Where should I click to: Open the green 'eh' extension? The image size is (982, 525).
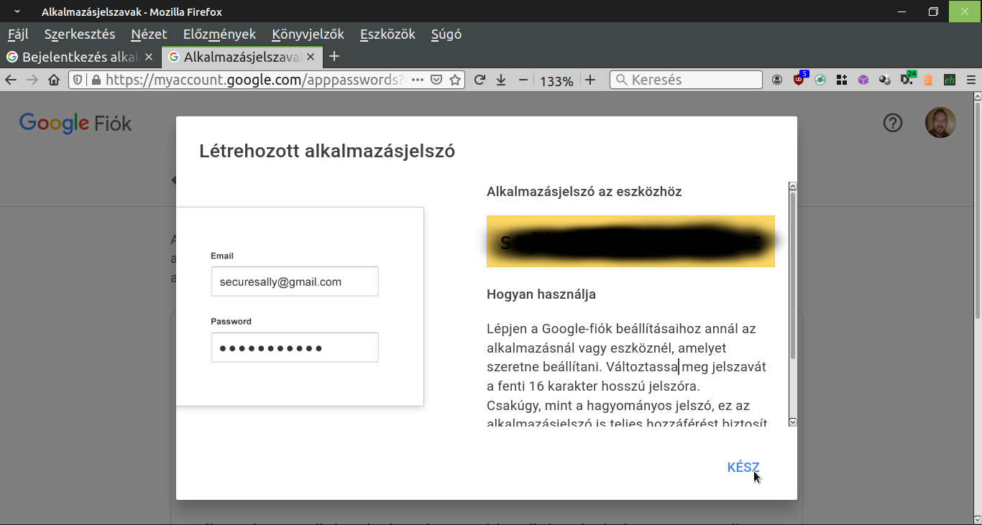pos(950,80)
